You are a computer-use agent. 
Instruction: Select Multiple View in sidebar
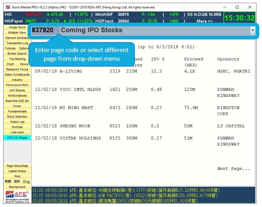tap(17, 33)
